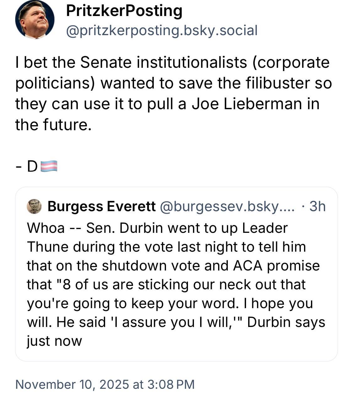The width and height of the screenshot is (353, 396).
Task: Click the transgender flag emoji
Action: click(49, 166)
